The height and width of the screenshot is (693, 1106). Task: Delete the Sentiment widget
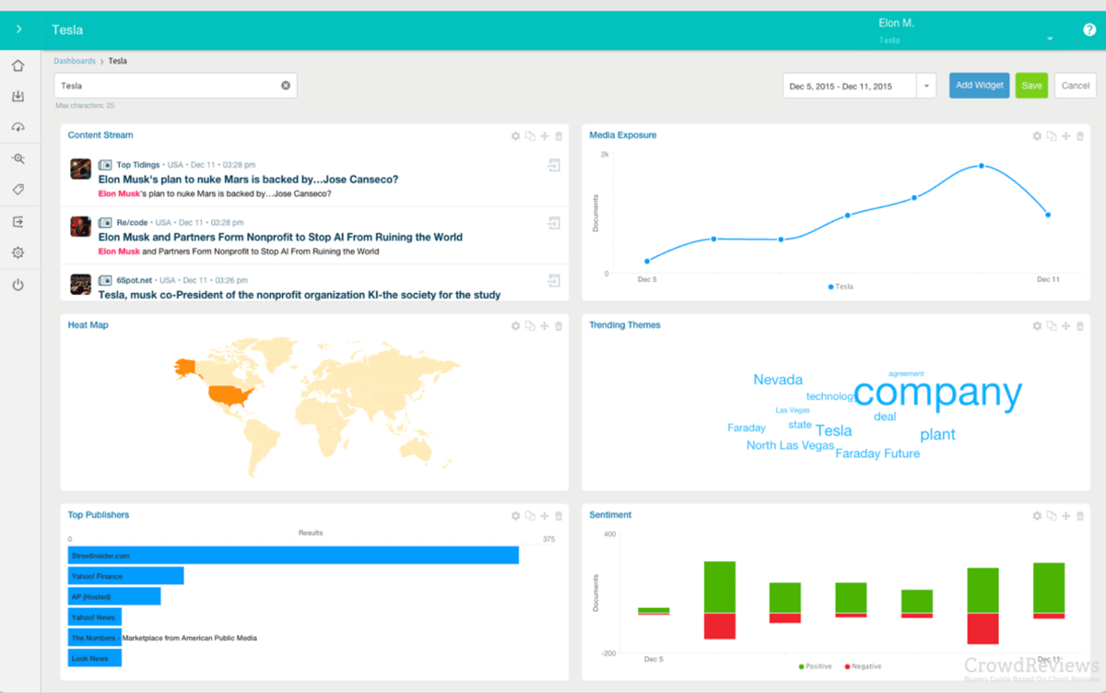coord(1080,516)
